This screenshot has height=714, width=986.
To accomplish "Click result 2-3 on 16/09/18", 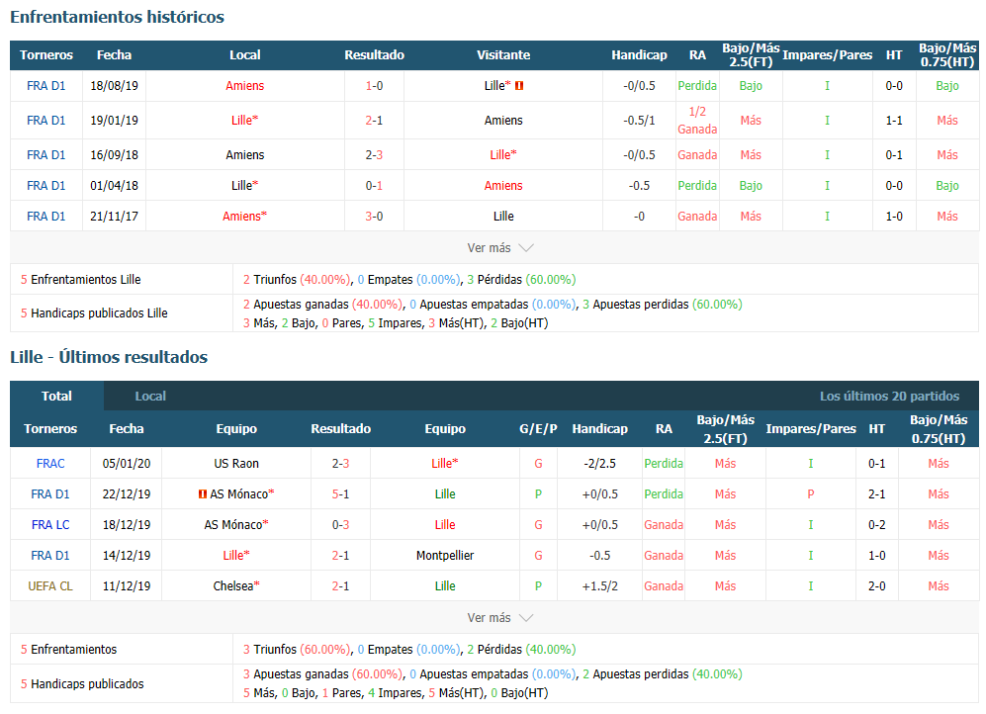I will [374, 154].
